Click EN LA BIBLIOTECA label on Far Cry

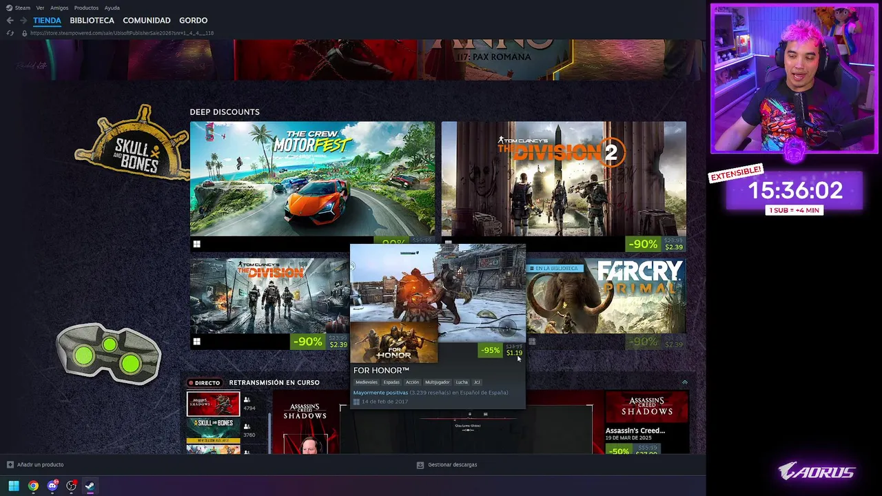pos(555,269)
